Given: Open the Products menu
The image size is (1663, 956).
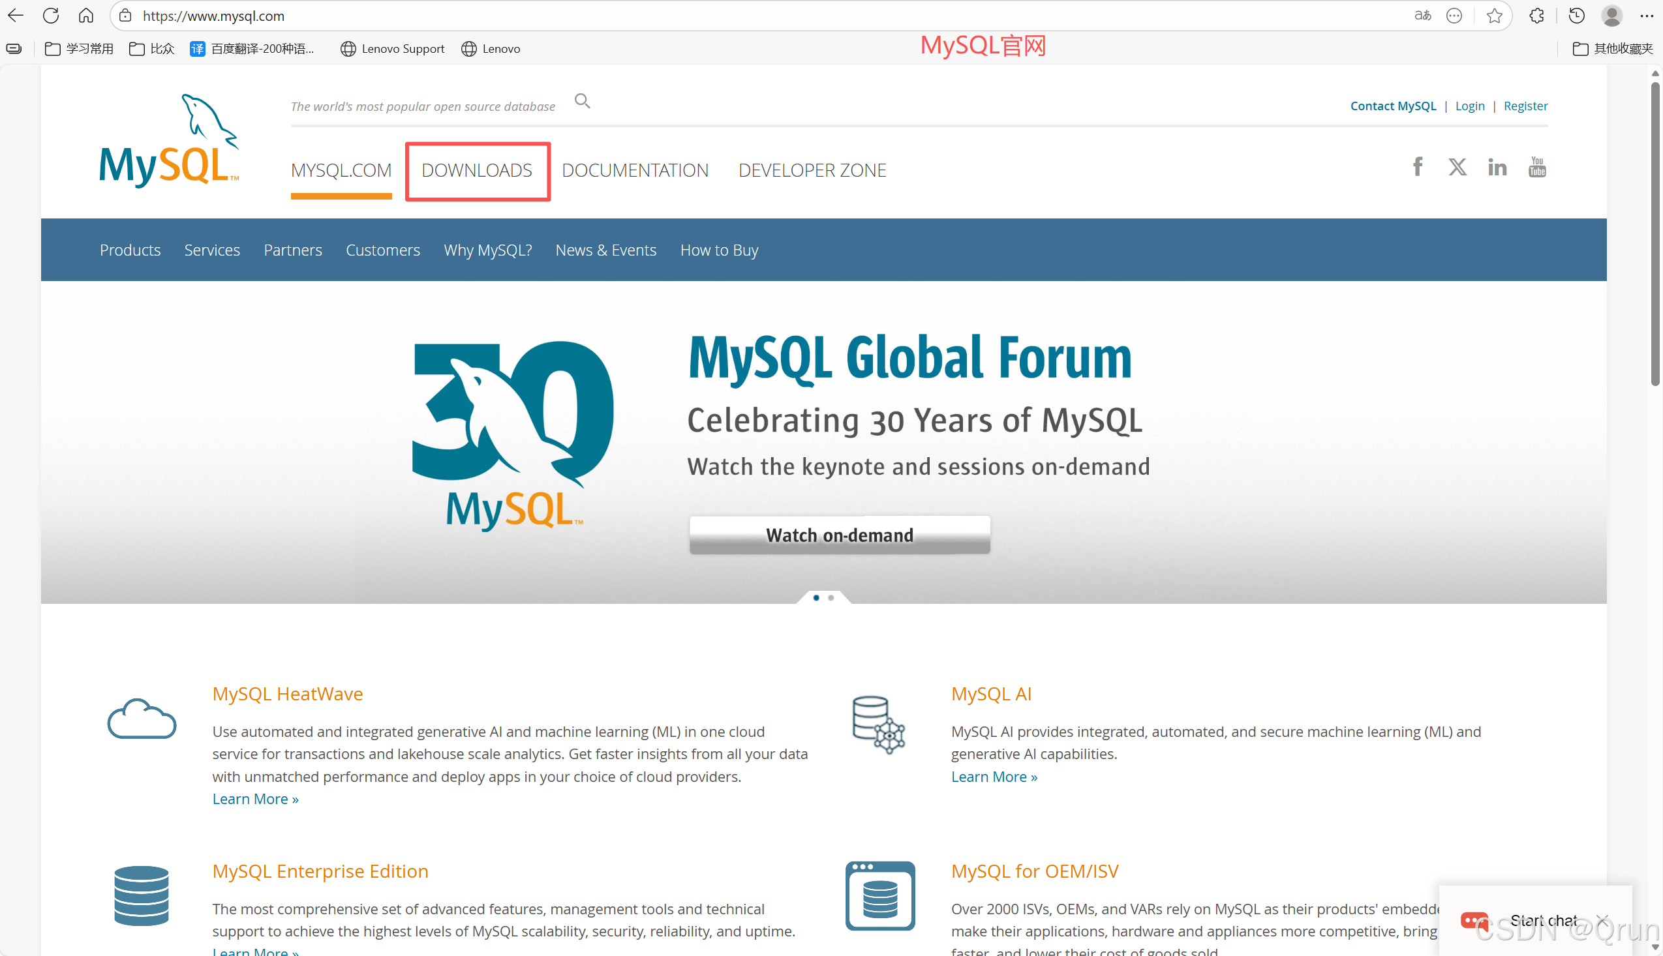Looking at the screenshot, I should [129, 250].
